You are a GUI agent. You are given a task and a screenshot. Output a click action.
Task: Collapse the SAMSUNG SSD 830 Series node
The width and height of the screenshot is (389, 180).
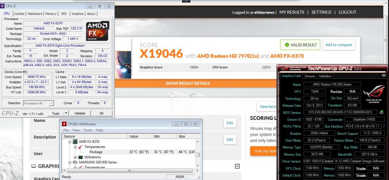(x=69, y=162)
